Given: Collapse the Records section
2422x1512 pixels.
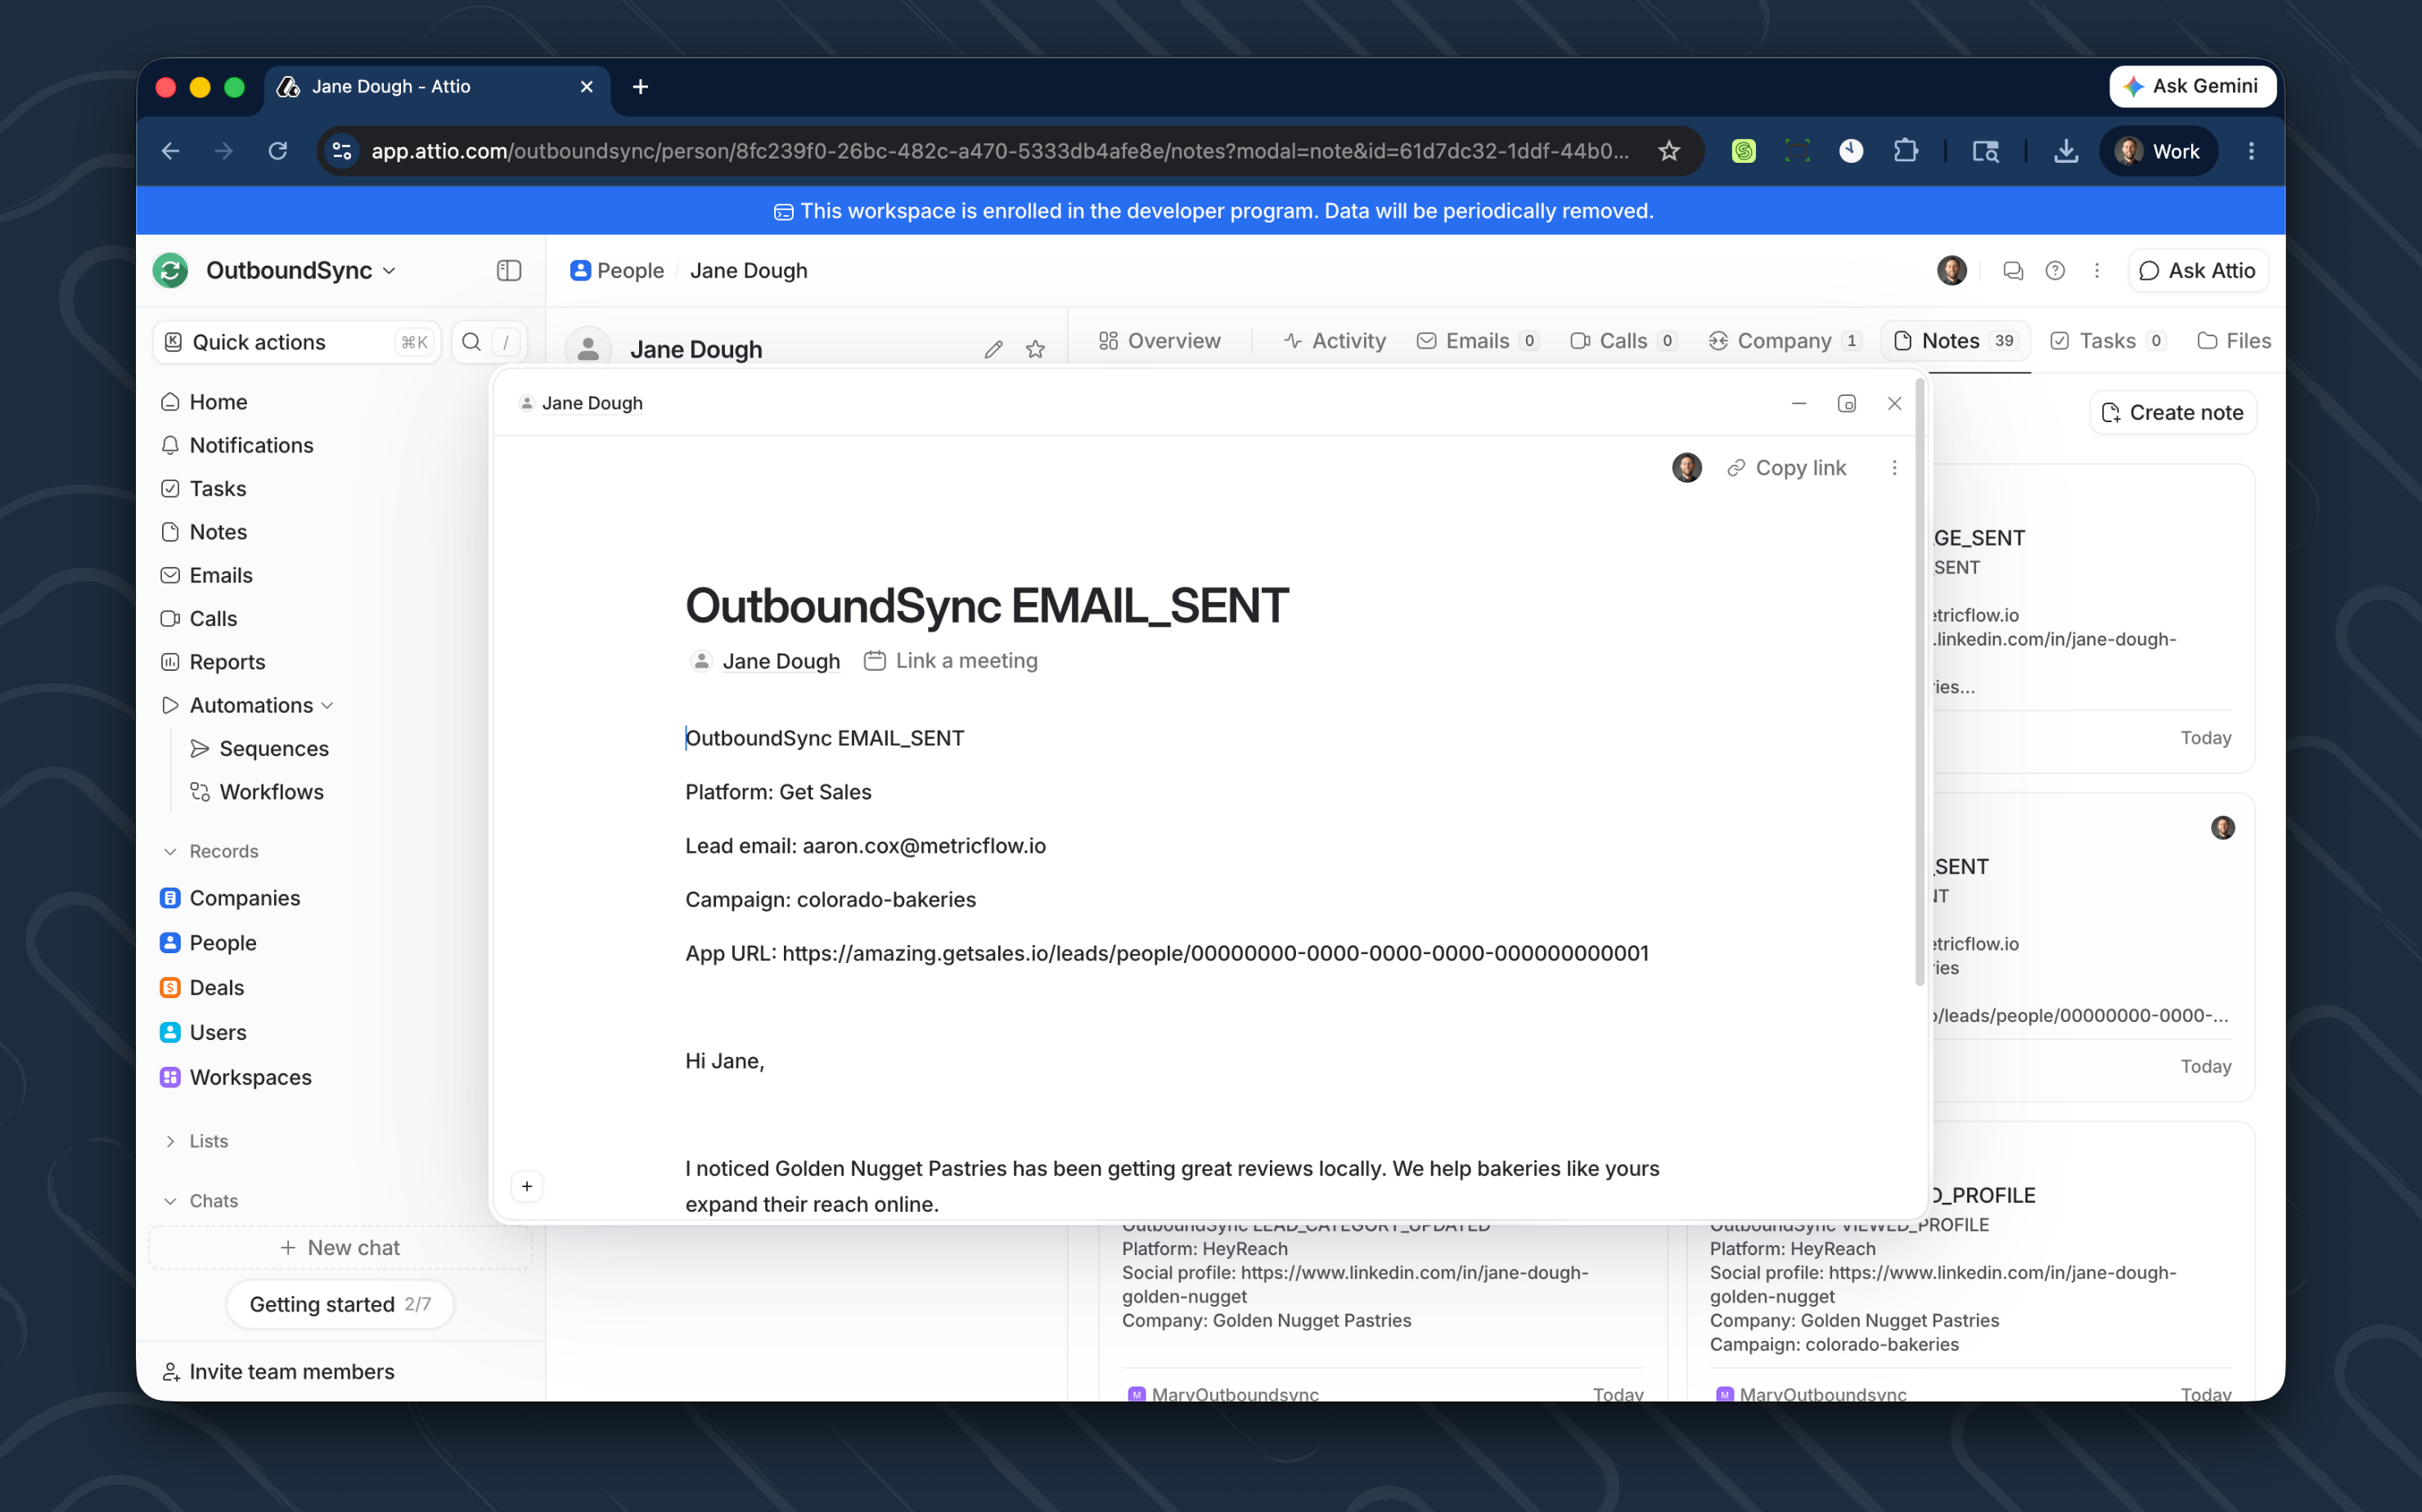Looking at the screenshot, I should click(170, 852).
